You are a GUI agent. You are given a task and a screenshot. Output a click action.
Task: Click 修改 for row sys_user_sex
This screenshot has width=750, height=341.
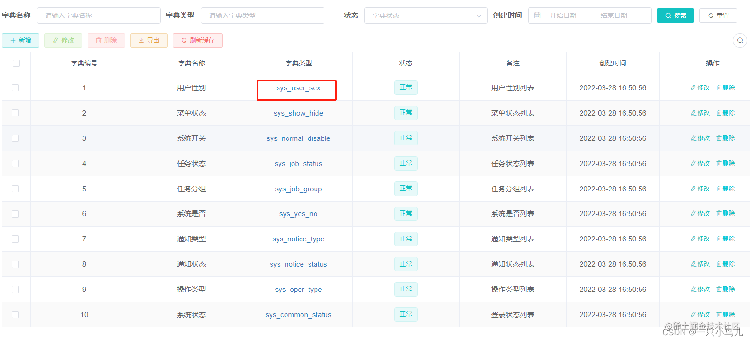[700, 87]
